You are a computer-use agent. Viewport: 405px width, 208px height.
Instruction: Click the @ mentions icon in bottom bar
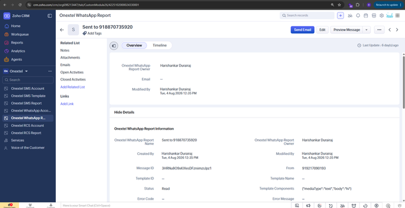388,205
